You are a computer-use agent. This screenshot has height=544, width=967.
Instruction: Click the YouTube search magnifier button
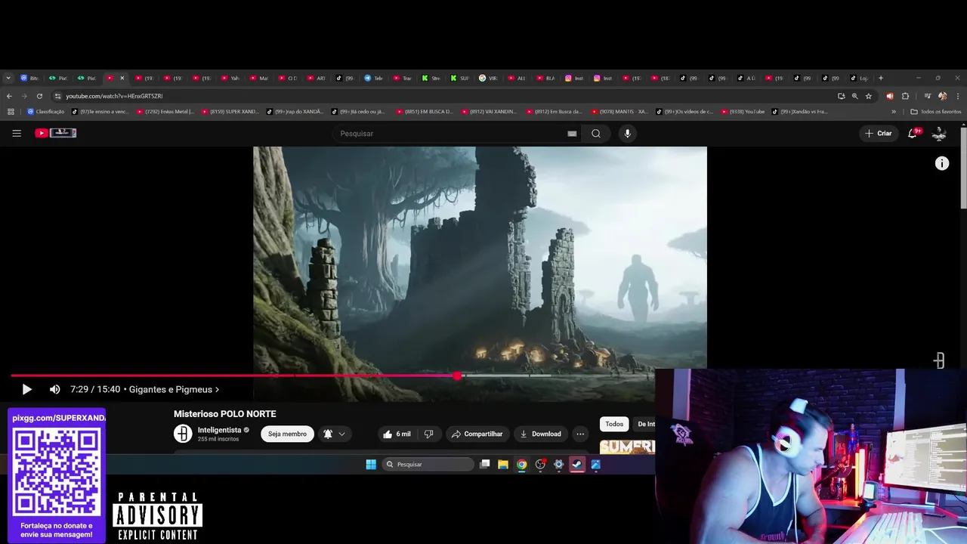(x=596, y=133)
